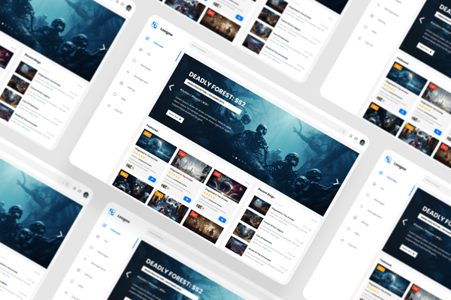Click the Loogoo logo in the bottom-center dashboard copy
The image size is (451, 300).
pyautogui.click(x=112, y=212)
